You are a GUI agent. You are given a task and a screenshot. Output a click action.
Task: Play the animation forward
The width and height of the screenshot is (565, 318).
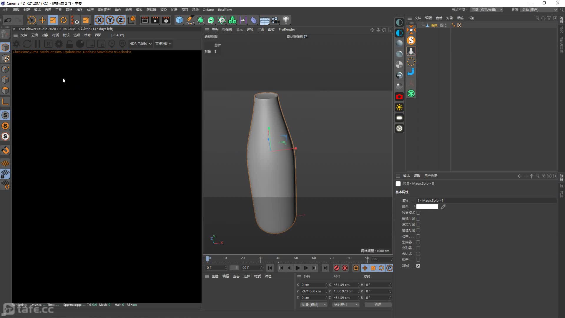pyautogui.click(x=298, y=268)
